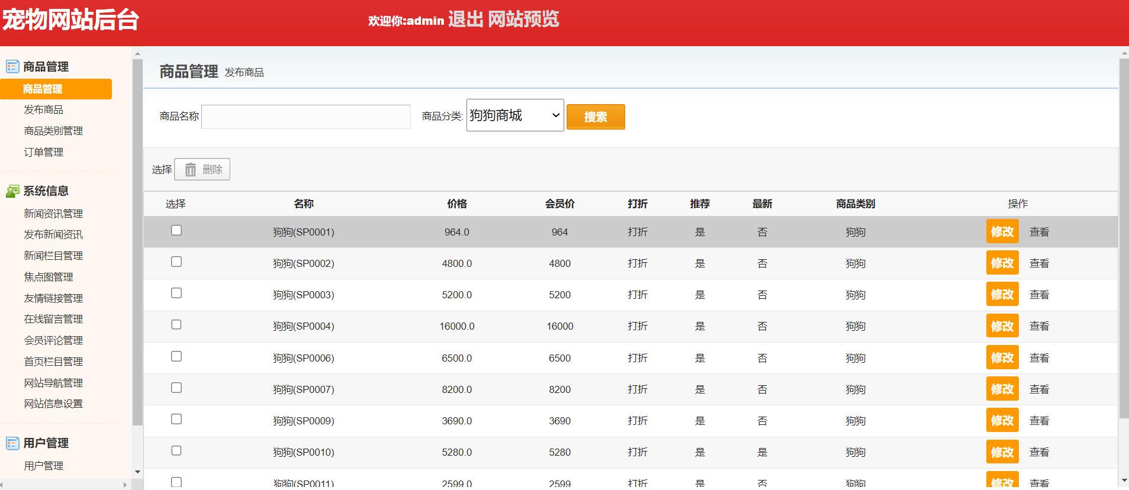Select 发布新闻资讯 in the sidebar
Viewport: 1129px width, 490px height.
(x=53, y=234)
